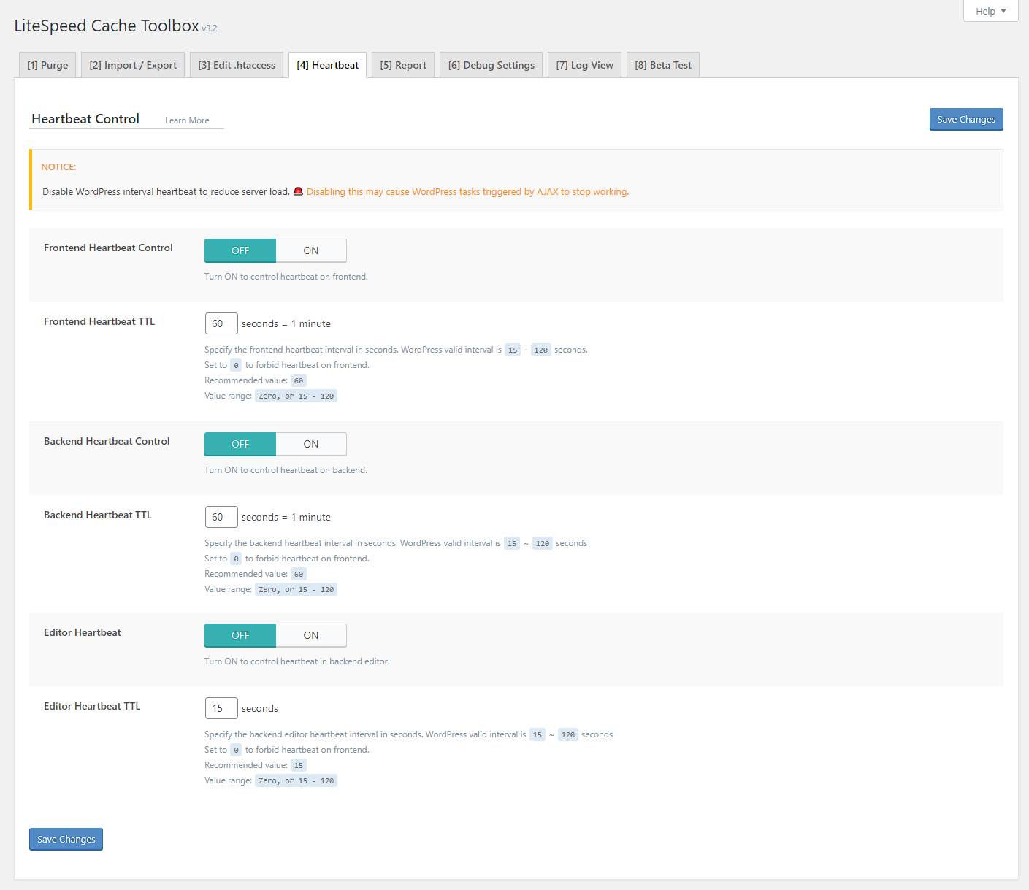Click the Learn More link
The image size is (1029, 890).
(187, 120)
